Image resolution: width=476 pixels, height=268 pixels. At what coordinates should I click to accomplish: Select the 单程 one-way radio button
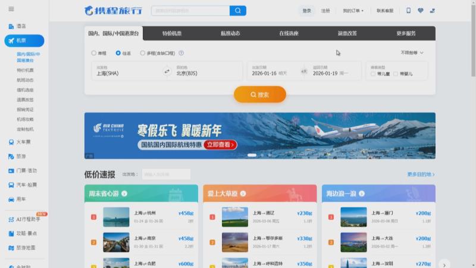(94, 53)
